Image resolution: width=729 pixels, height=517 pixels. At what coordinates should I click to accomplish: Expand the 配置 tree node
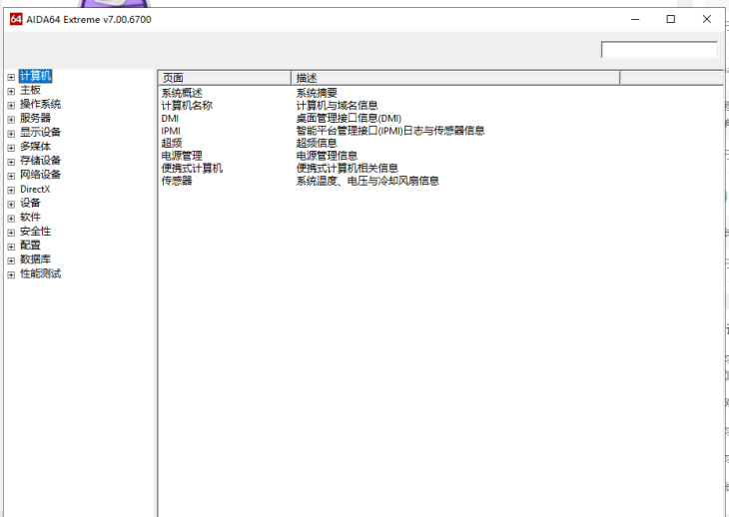(11, 247)
